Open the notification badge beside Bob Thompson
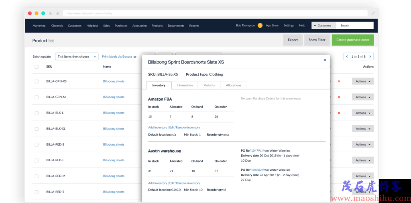Viewport: 411px width, 203px height. [x=260, y=25]
